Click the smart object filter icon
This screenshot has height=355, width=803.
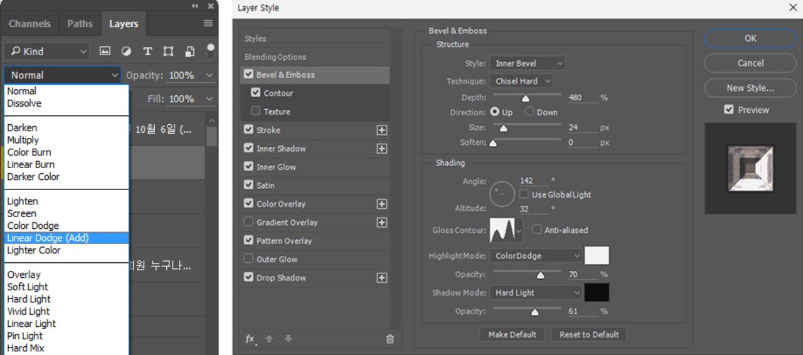(189, 51)
